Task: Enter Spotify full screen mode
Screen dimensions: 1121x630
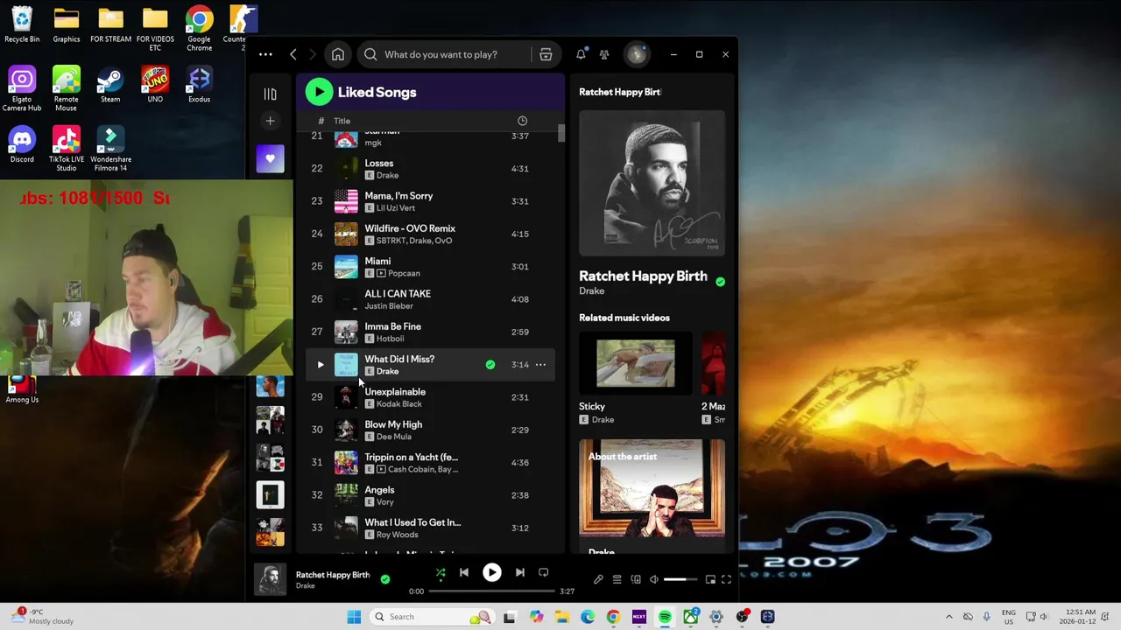Action: pyautogui.click(x=726, y=579)
